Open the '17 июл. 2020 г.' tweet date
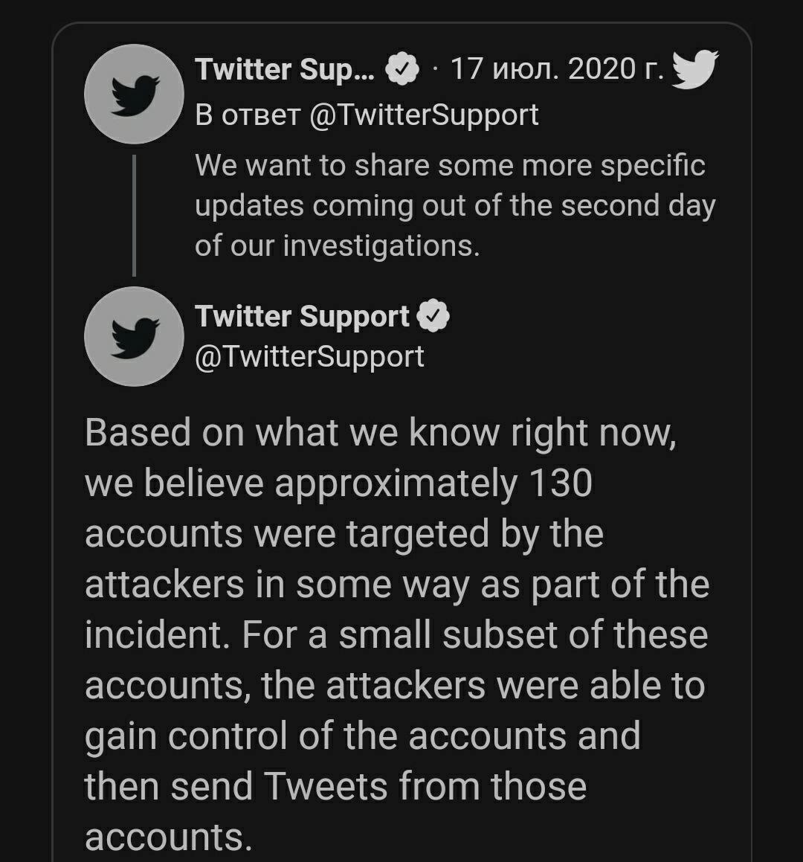803x862 pixels. 557,69
